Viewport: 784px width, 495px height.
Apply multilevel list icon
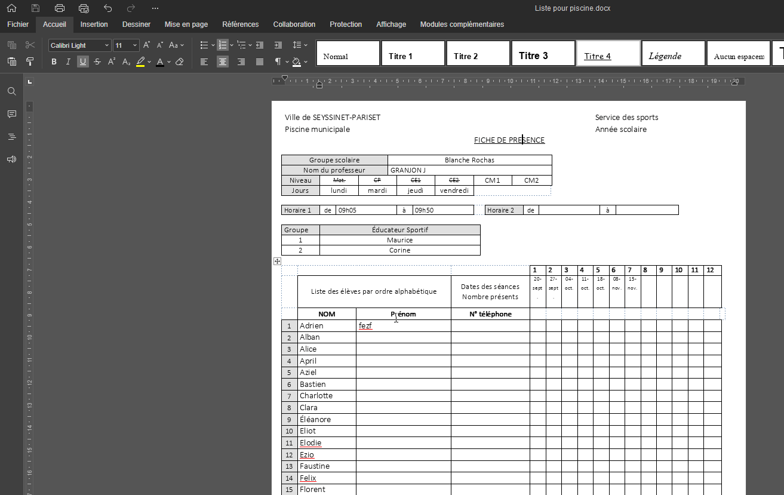[x=241, y=45]
